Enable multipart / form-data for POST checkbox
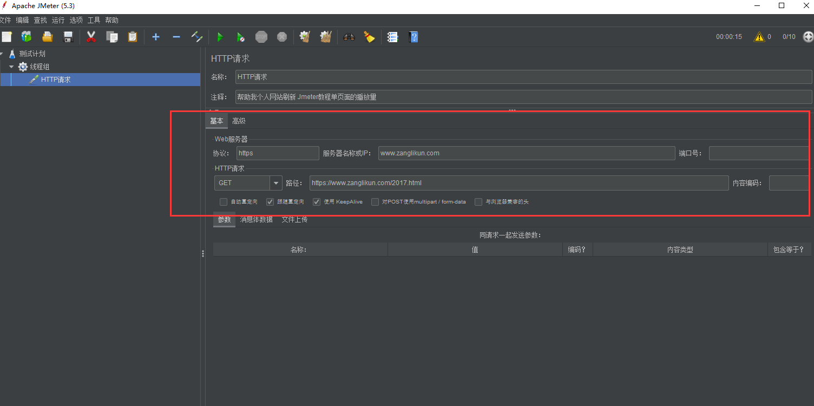The image size is (814, 406). click(x=375, y=202)
